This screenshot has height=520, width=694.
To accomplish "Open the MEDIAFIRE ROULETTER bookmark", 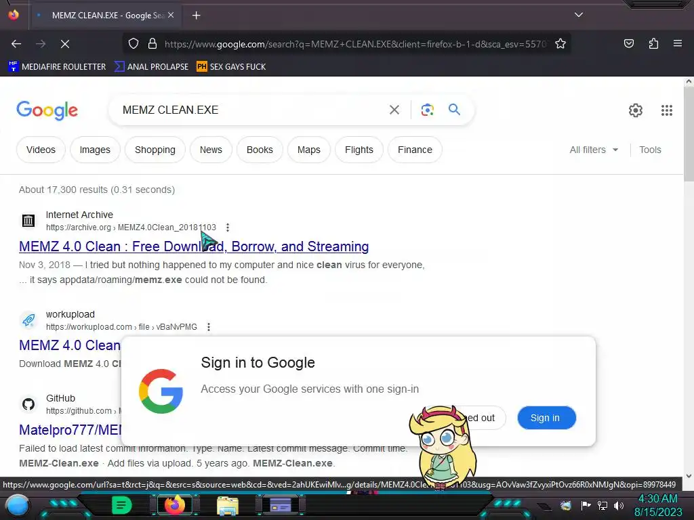I will (57, 67).
